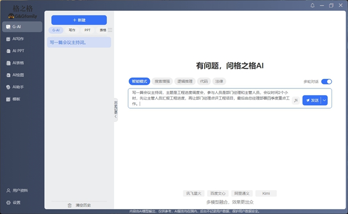Click the notification bell icon
This screenshot has width=348, height=214.
(313, 5)
